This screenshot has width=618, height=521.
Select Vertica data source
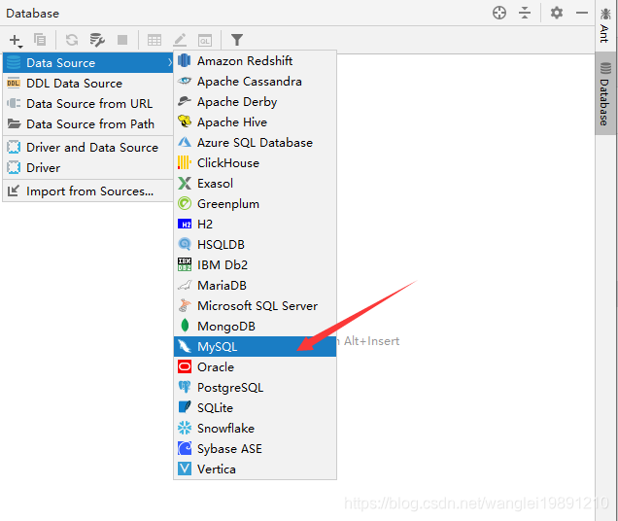pos(255,469)
